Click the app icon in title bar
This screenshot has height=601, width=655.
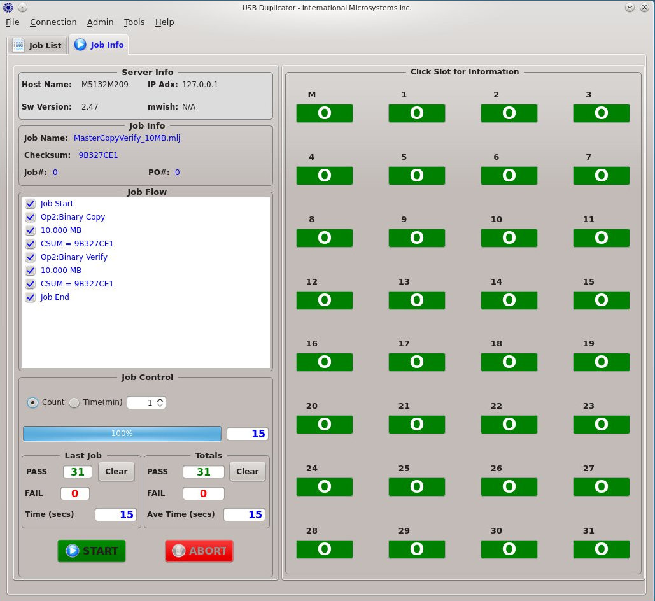pyautogui.click(x=8, y=7)
